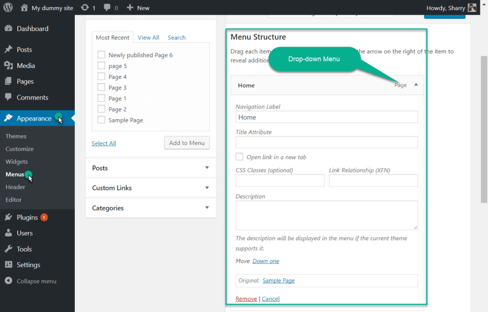Tick the page 5 checkbox
Viewport: 488px width, 312px height.
[101, 66]
